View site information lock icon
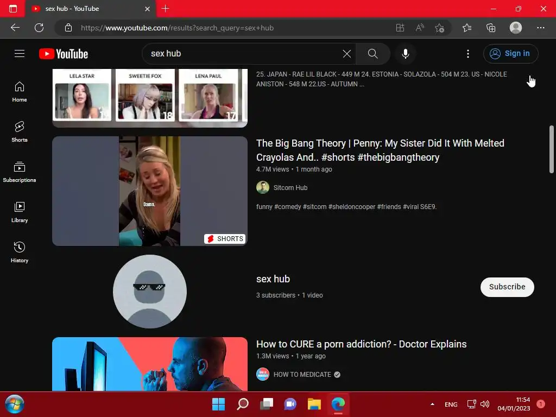556x417 pixels. click(68, 28)
